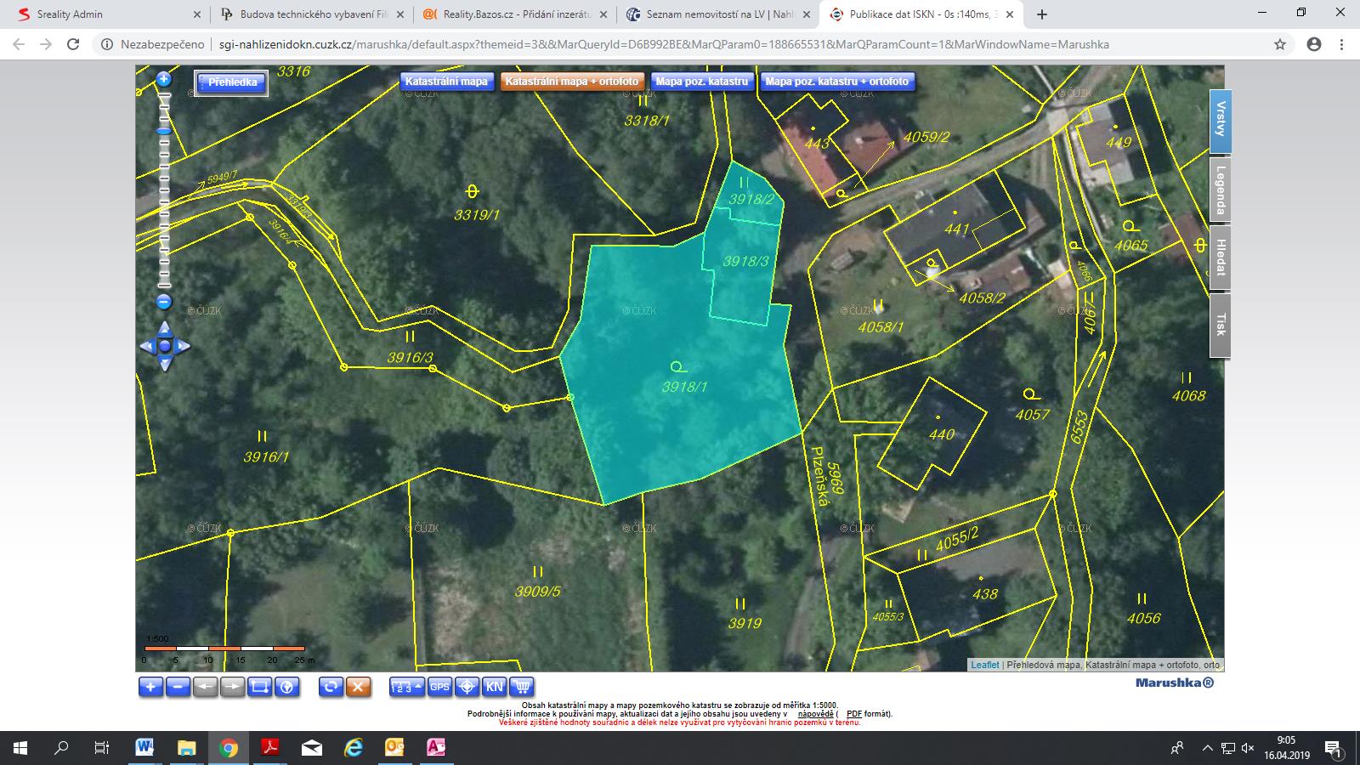Toggle the Přehledka overview map

232,82
